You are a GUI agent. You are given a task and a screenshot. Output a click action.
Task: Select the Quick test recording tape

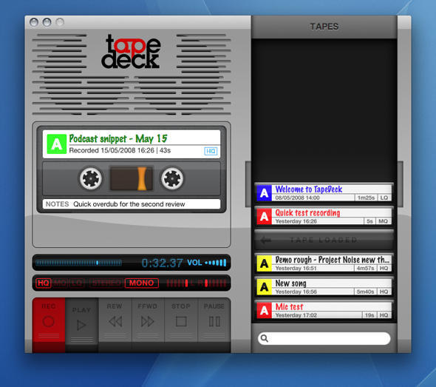click(x=324, y=216)
